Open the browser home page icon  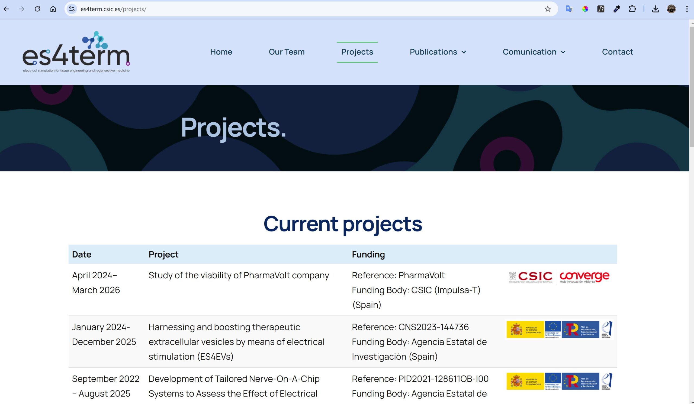pos(53,9)
